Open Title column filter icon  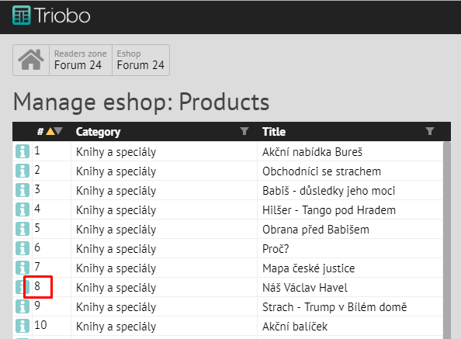[430, 131]
